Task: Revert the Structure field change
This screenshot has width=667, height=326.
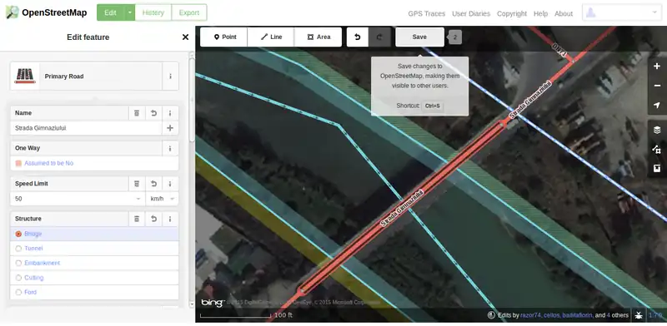Action: pyautogui.click(x=153, y=219)
